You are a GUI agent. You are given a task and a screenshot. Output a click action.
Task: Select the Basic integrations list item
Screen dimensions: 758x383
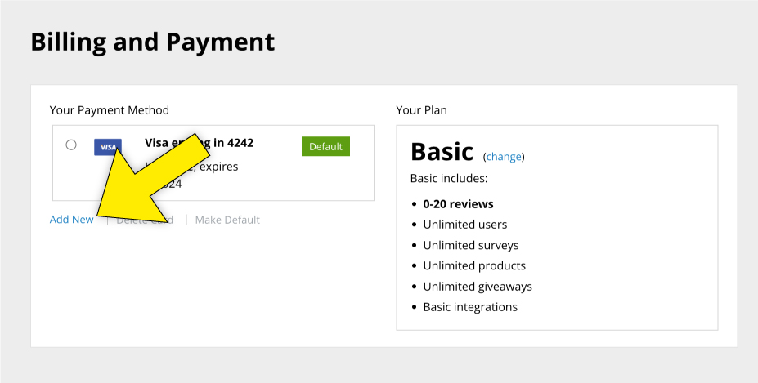point(470,307)
